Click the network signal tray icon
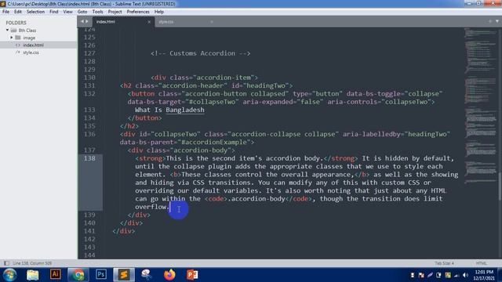The image size is (502, 282). point(457,275)
